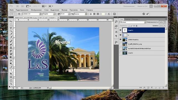This screenshot has height=100, width=178.
Task: Select the Brush tool
Action: coord(11,44)
